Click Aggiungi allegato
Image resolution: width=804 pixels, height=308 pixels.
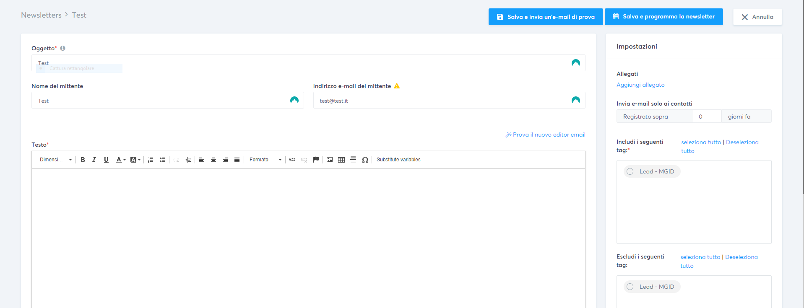point(640,85)
